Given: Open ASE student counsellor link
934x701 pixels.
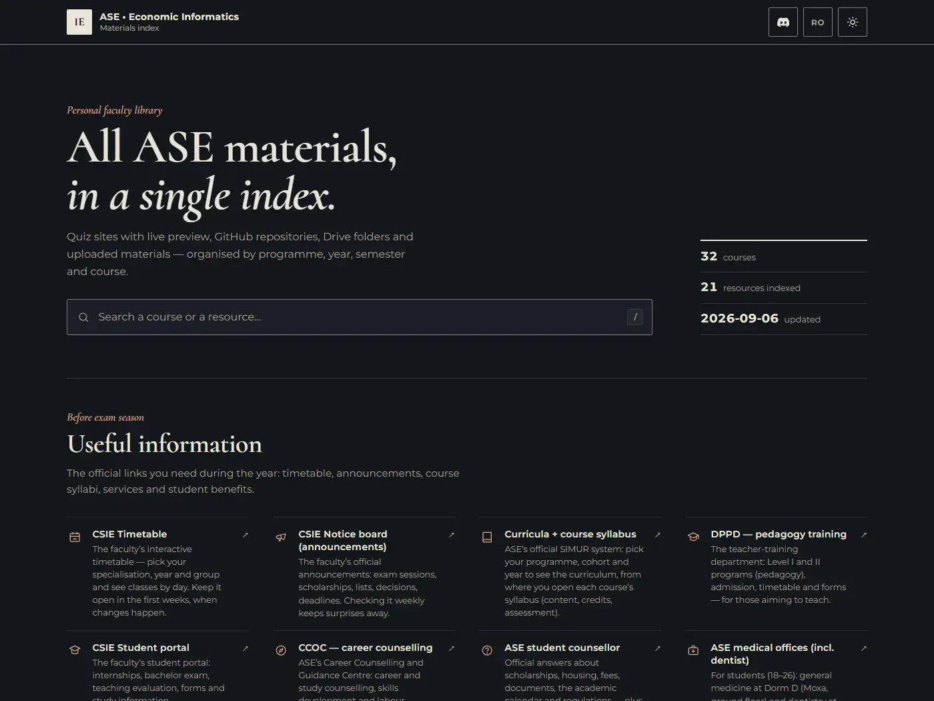Looking at the screenshot, I should (562, 648).
